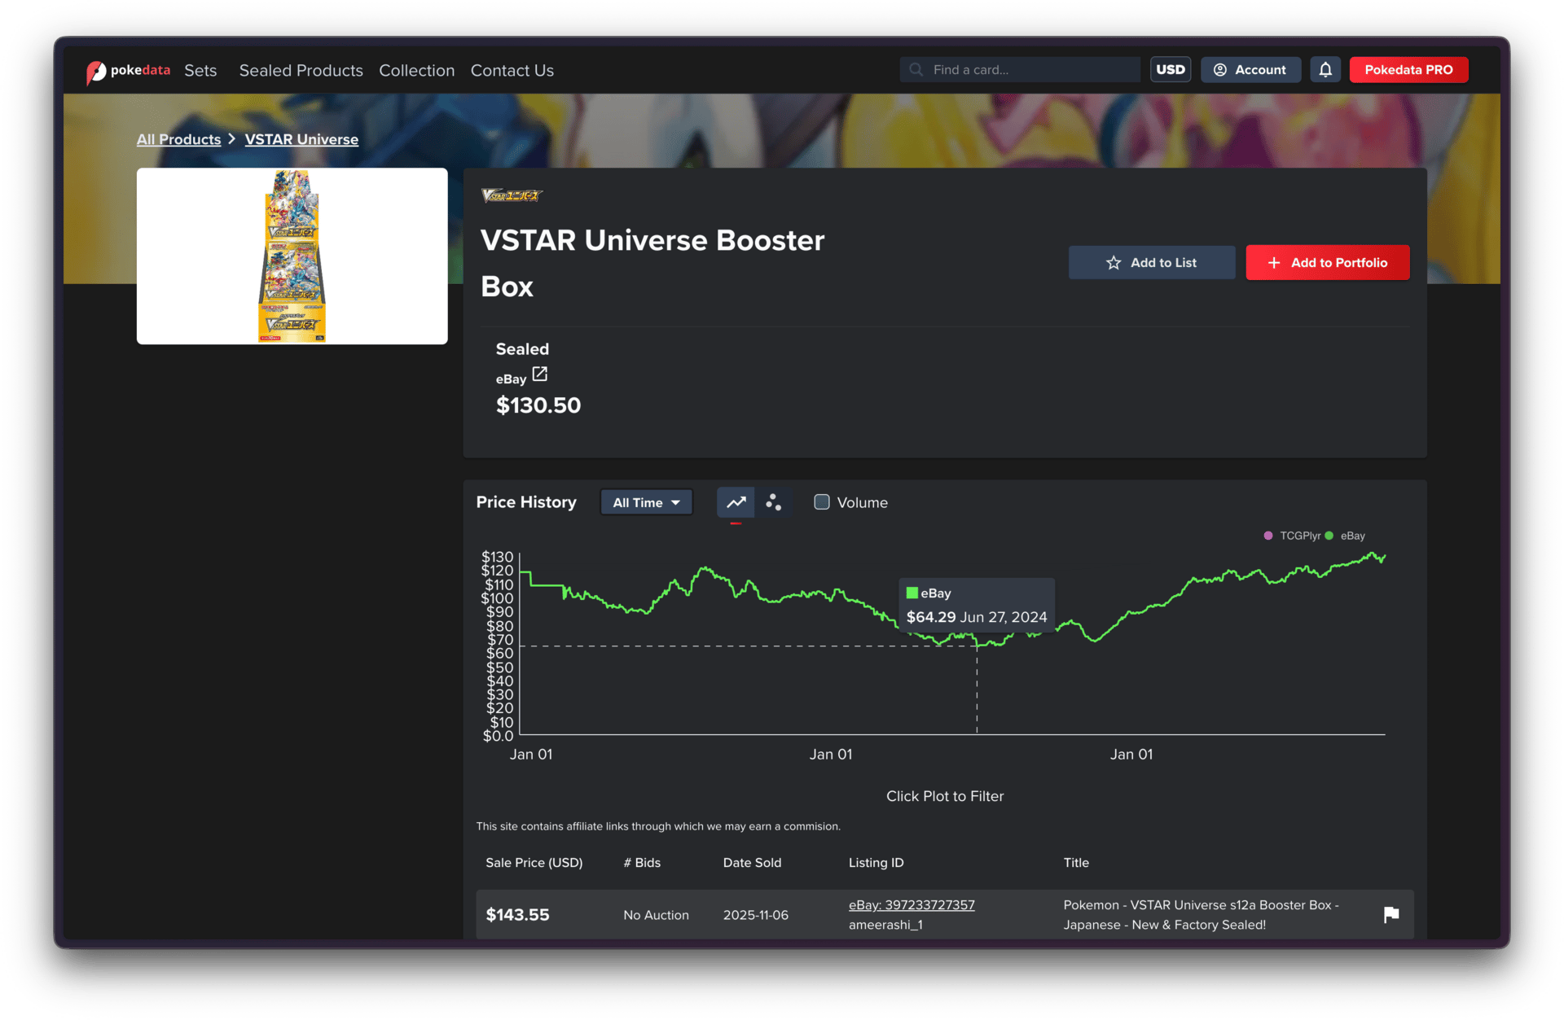This screenshot has width=1564, height=1020.
Task: Click the search magnifier icon
Action: pos(916,70)
